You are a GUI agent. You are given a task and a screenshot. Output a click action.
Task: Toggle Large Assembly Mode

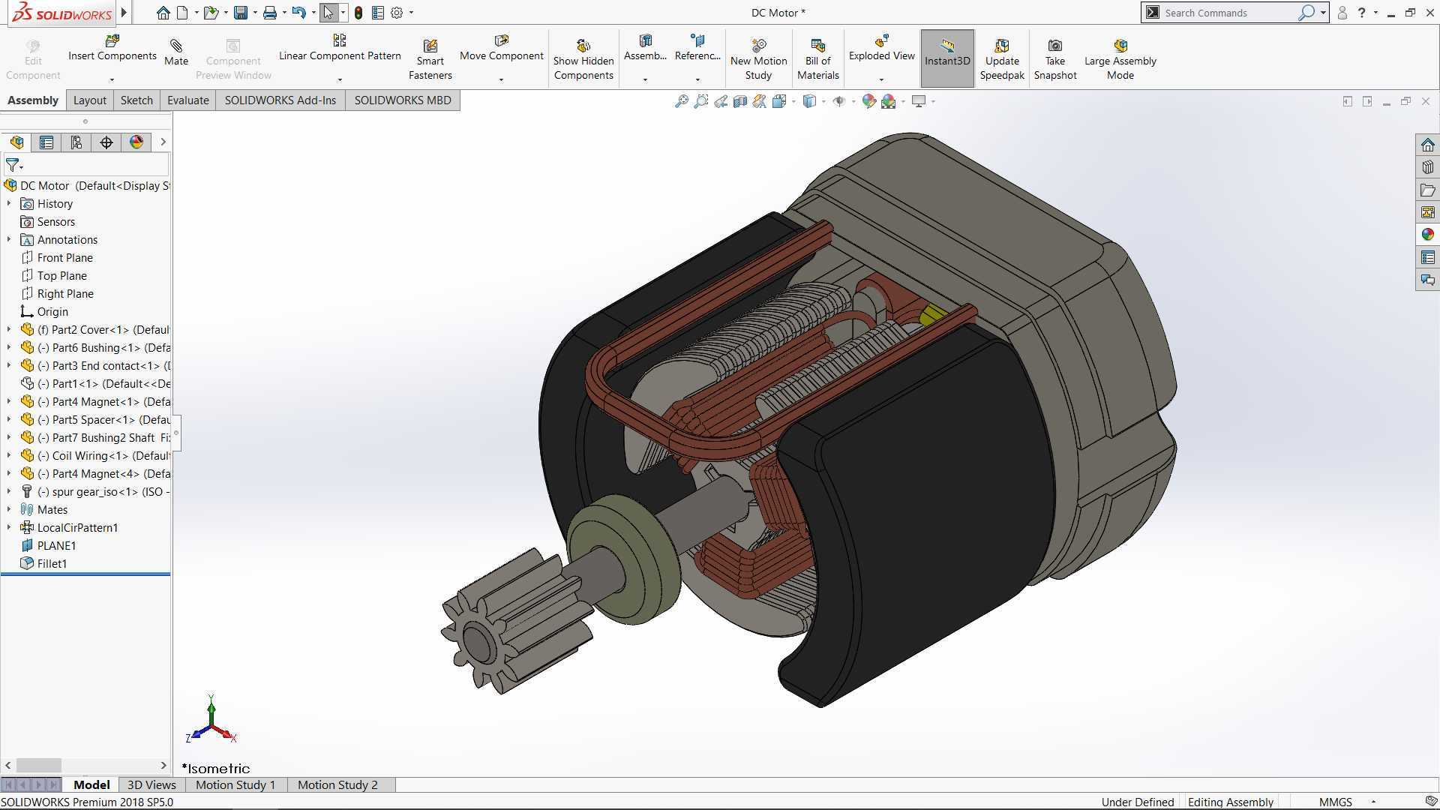point(1120,58)
